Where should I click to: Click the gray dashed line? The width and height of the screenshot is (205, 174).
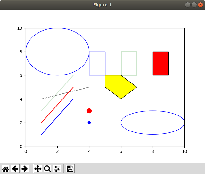tap(65, 93)
